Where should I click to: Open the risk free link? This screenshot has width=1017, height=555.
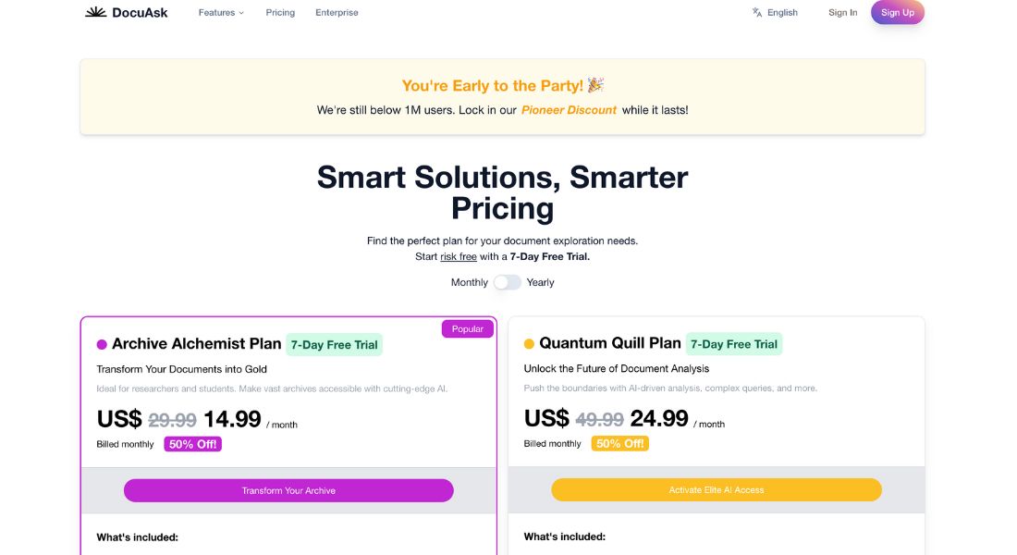coord(459,256)
